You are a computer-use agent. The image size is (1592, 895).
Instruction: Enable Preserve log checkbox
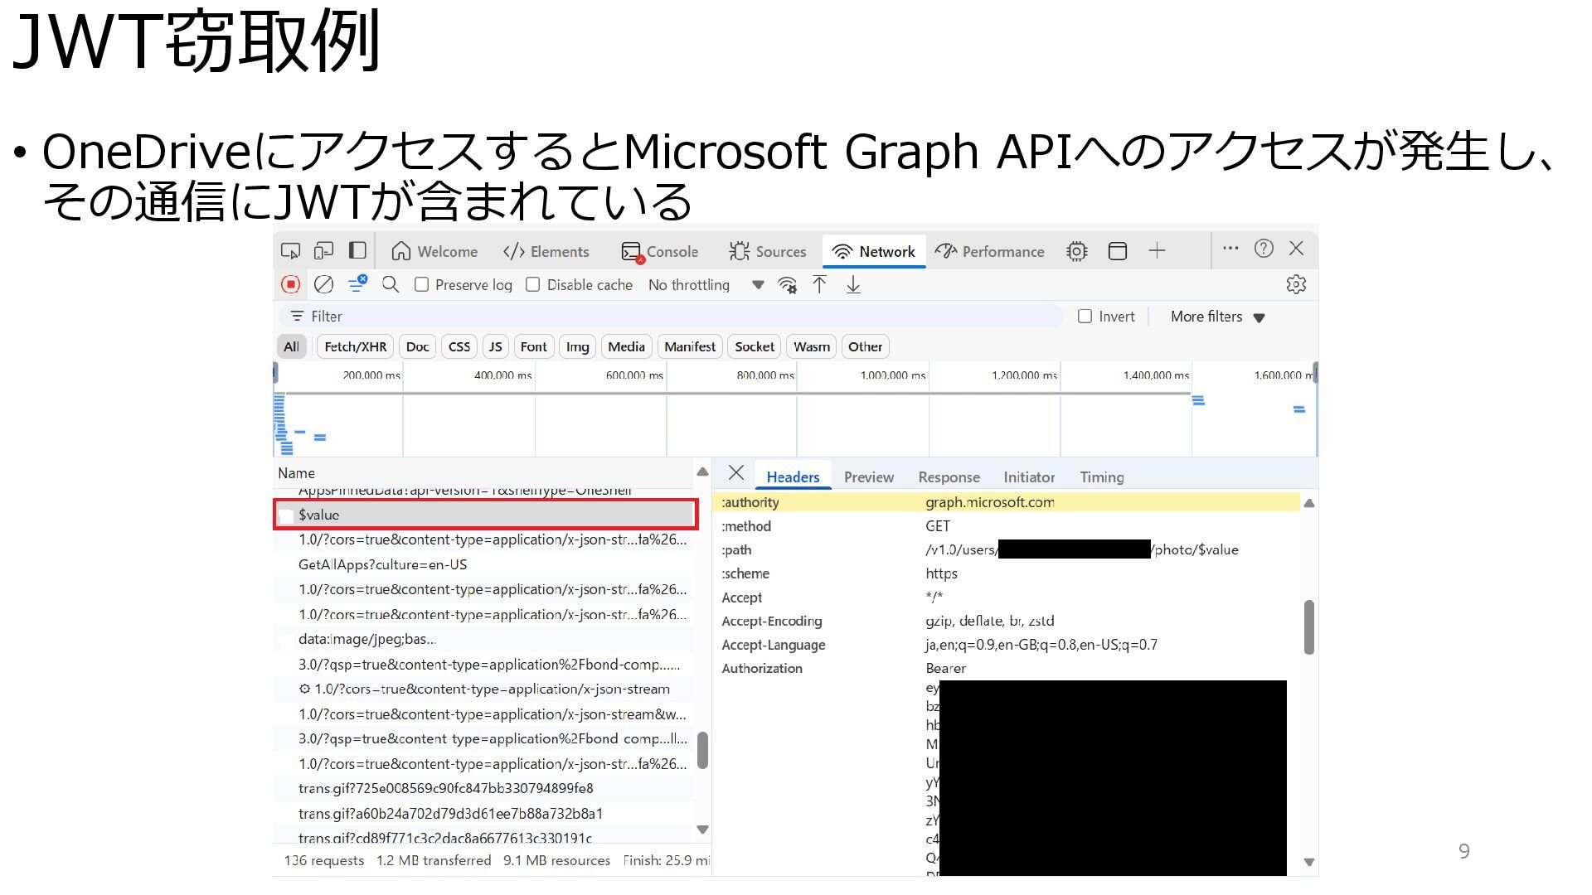[x=421, y=285]
